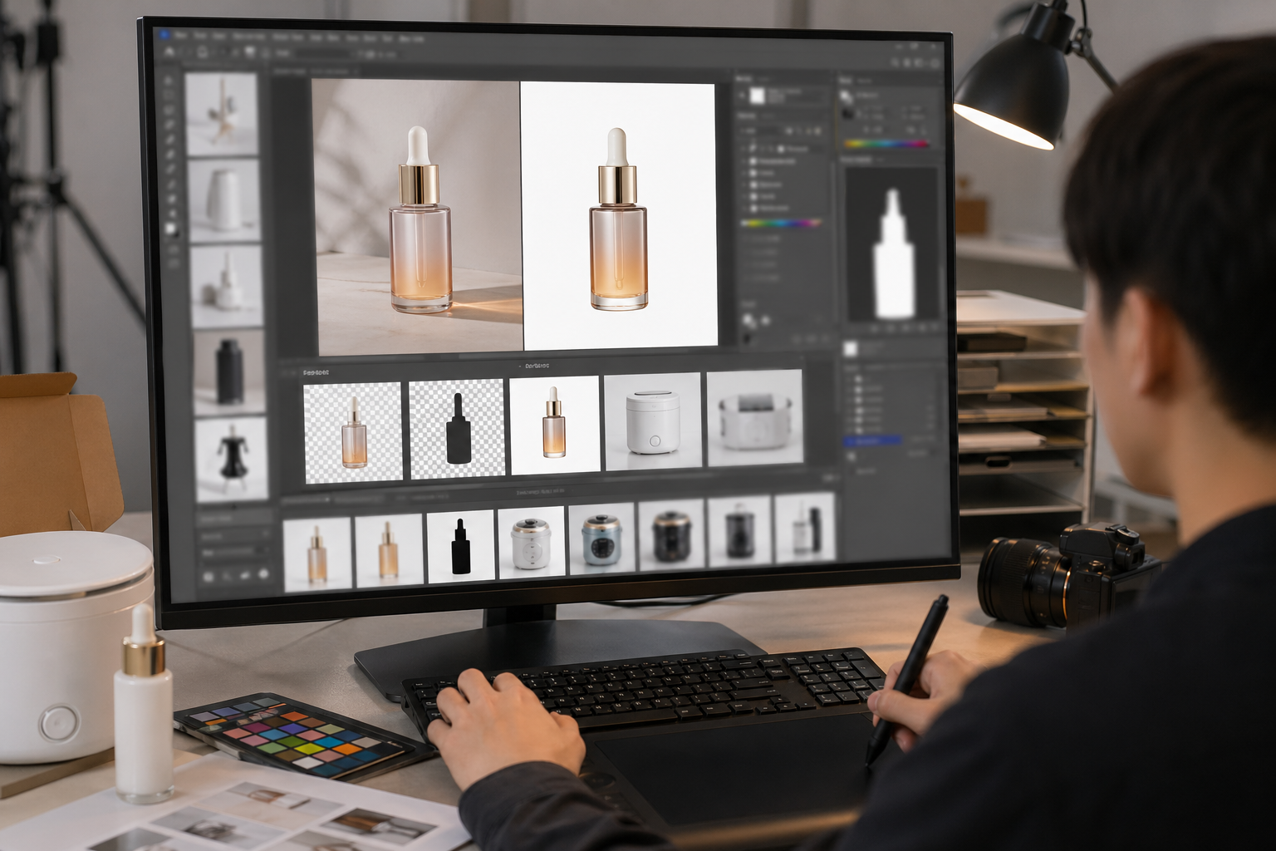Open the white rice cooker thumbnail in the middle row
The image size is (1276, 851).
click(x=652, y=422)
